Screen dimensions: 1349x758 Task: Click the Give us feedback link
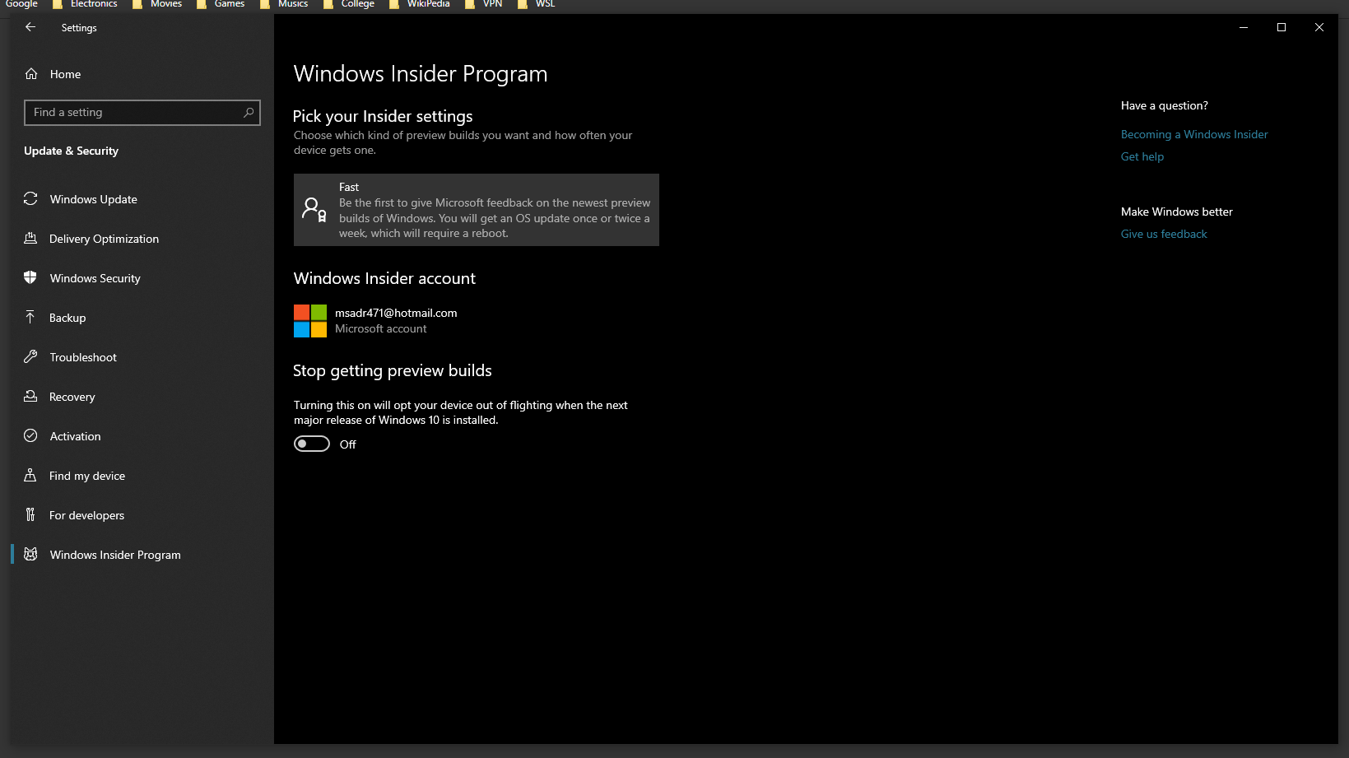coord(1163,234)
